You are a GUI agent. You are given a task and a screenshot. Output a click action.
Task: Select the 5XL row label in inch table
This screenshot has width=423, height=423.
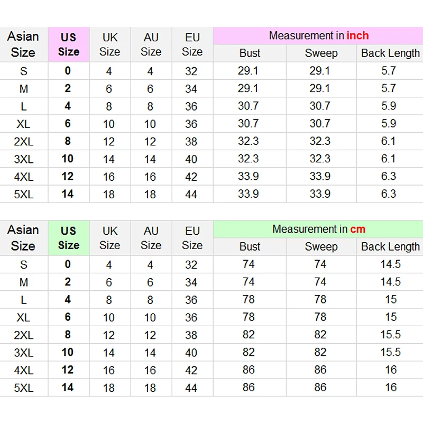(x=23, y=194)
